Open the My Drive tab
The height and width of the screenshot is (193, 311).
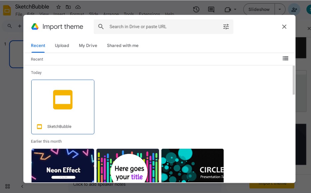click(x=88, y=45)
